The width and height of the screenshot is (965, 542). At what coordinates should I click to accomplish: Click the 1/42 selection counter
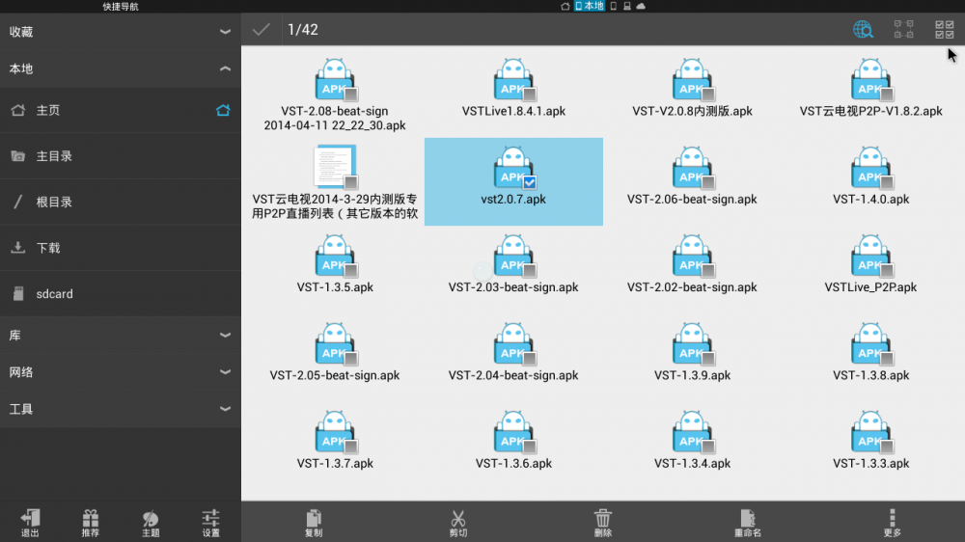(303, 30)
